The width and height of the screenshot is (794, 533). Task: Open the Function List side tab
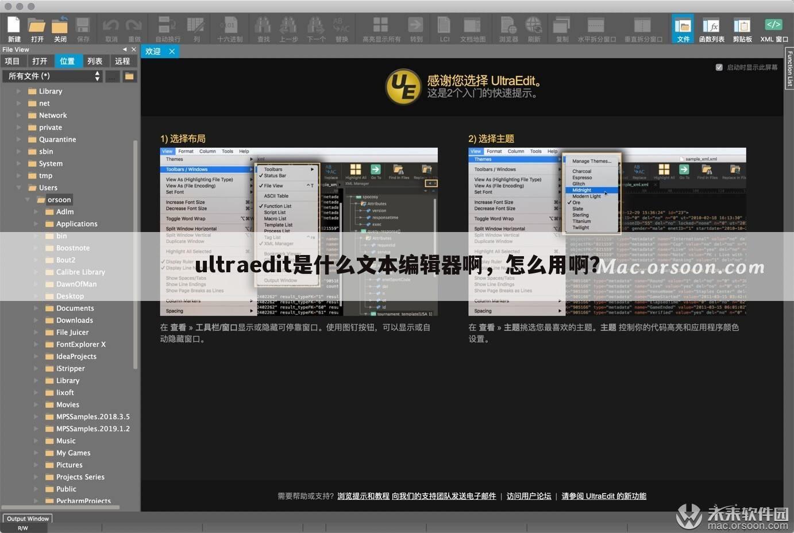click(789, 68)
